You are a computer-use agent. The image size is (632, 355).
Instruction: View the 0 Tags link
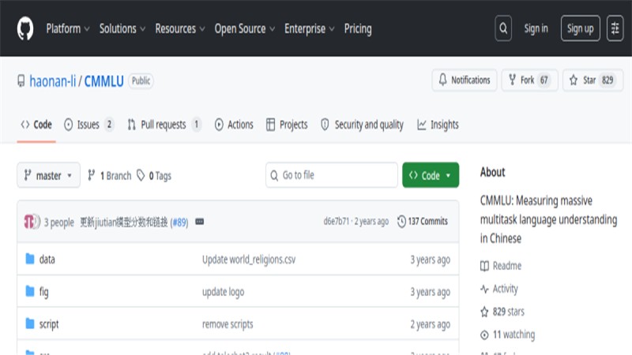(x=153, y=175)
